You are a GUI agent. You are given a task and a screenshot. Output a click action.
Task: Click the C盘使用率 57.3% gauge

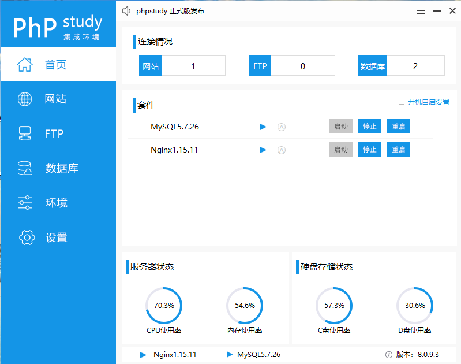334,306
